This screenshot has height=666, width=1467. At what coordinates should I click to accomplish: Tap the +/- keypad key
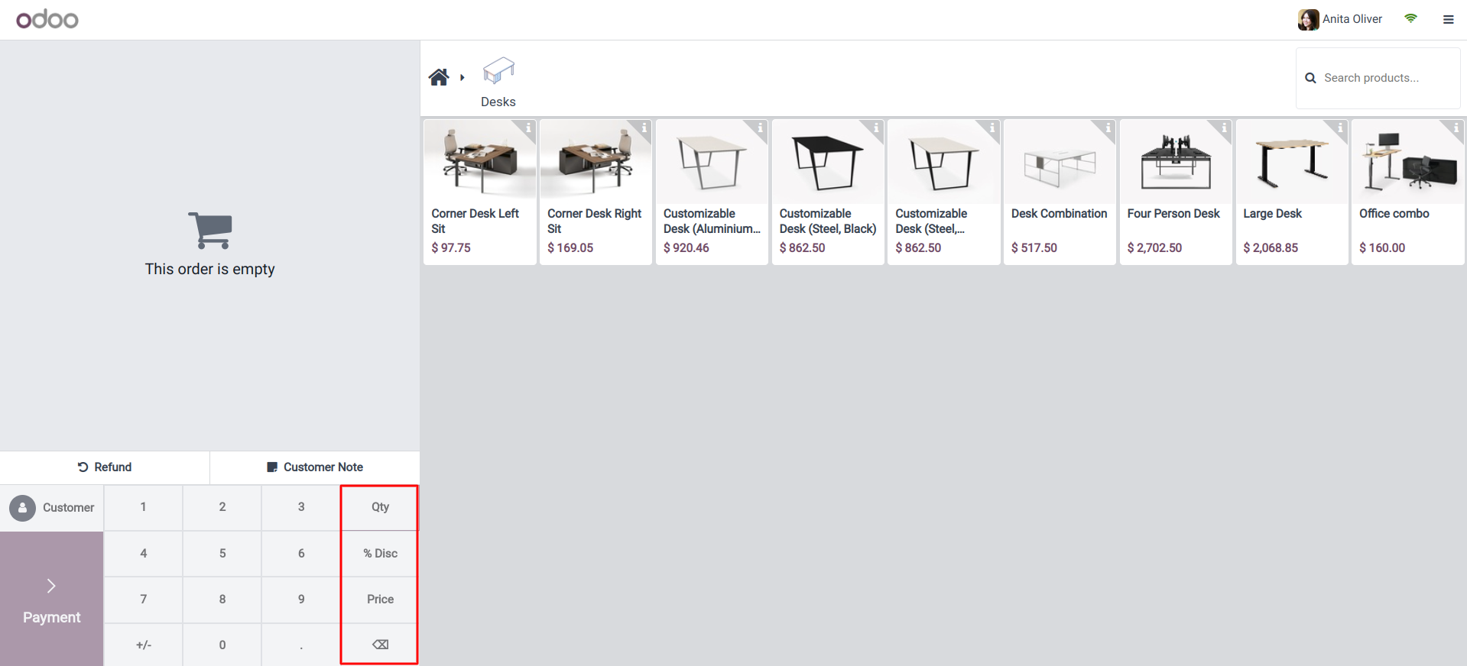click(143, 645)
